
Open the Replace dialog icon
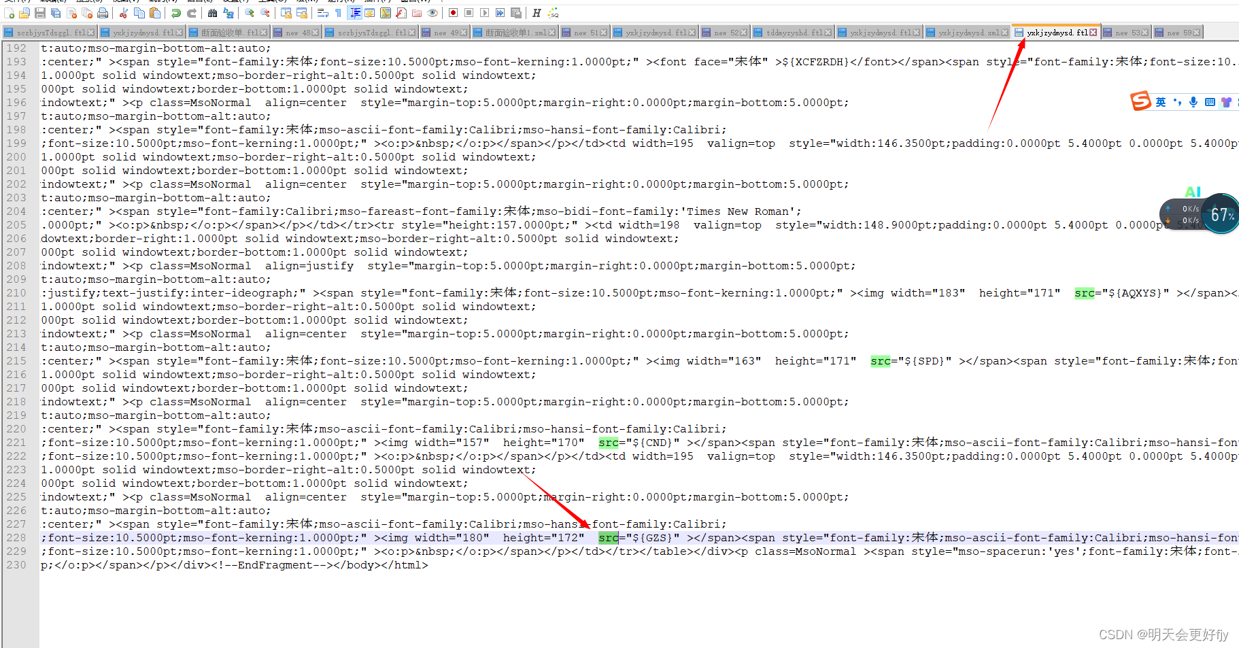click(228, 13)
